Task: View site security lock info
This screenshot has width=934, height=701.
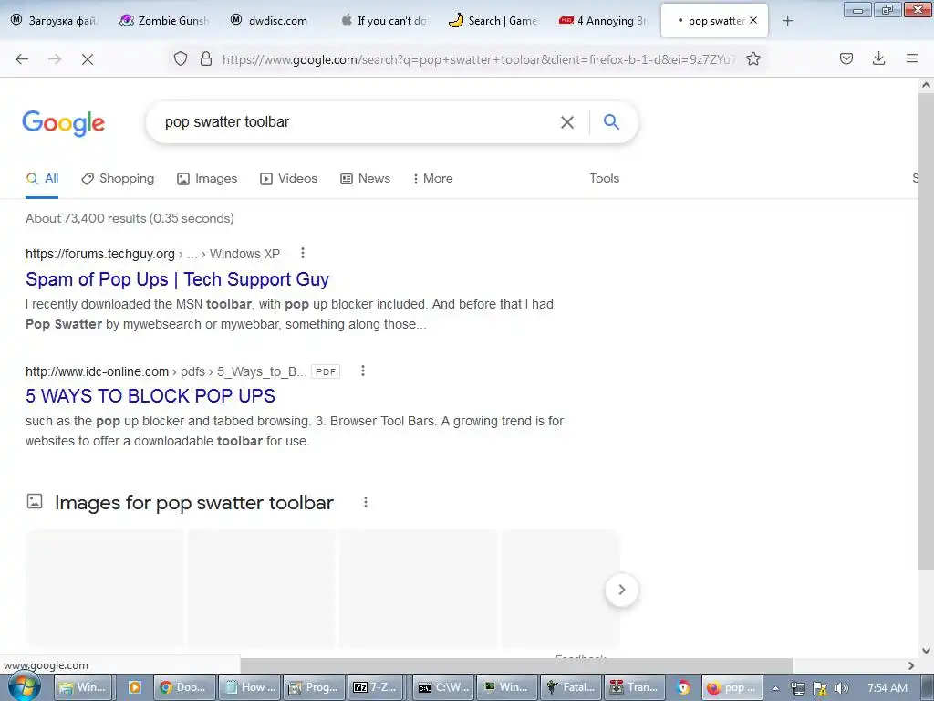Action: [x=206, y=59]
